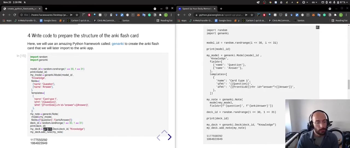Go to previous slide with the left arrow
Image resolution: width=350 pixels, height=148 pixels.
point(158,138)
